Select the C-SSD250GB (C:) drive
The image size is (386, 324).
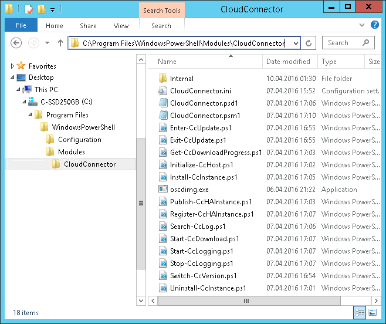coord(66,102)
